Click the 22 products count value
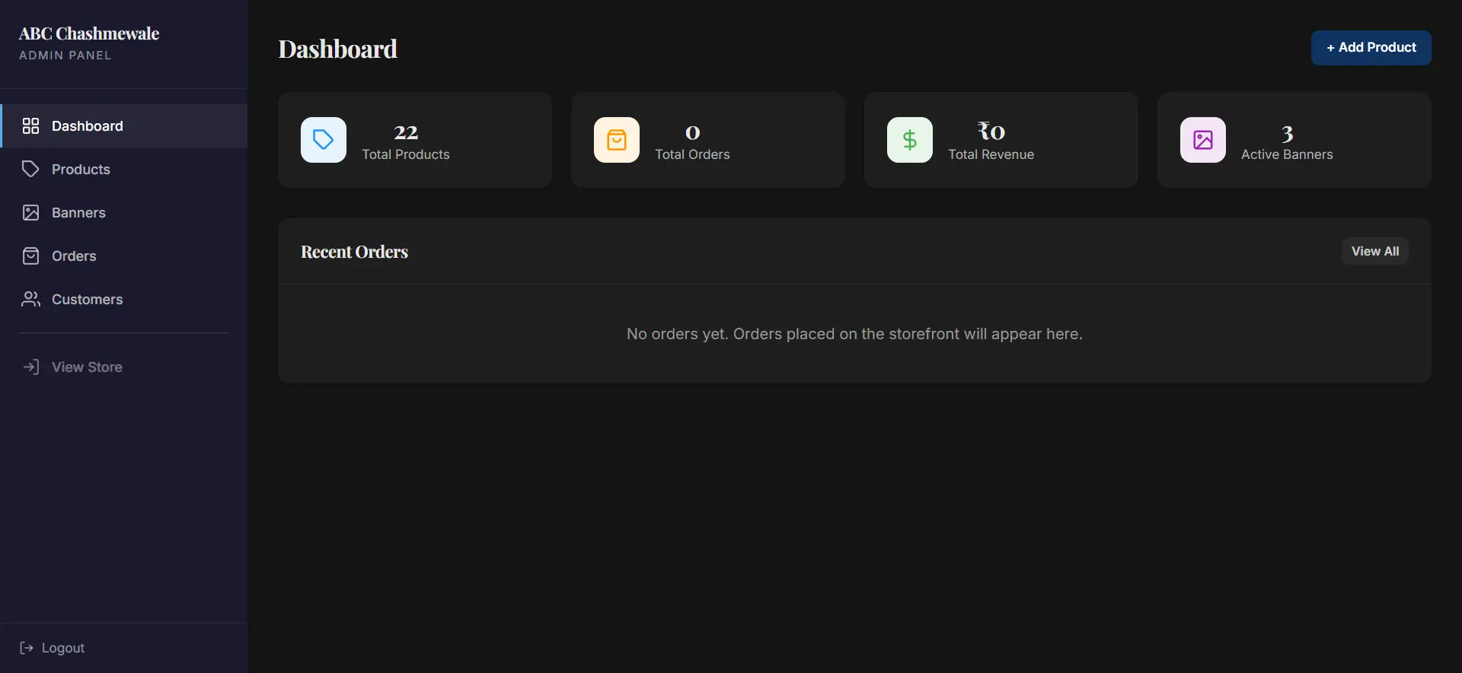Image resolution: width=1462 pixels, height=673 pixels. (x=406, y=133)
